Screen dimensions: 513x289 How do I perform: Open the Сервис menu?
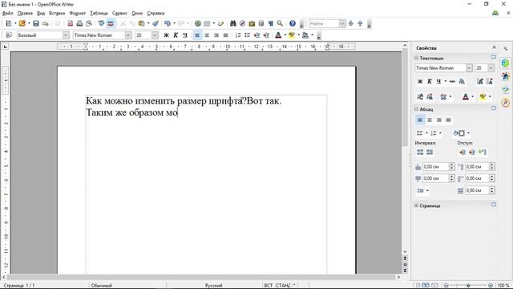click(119, 13)
